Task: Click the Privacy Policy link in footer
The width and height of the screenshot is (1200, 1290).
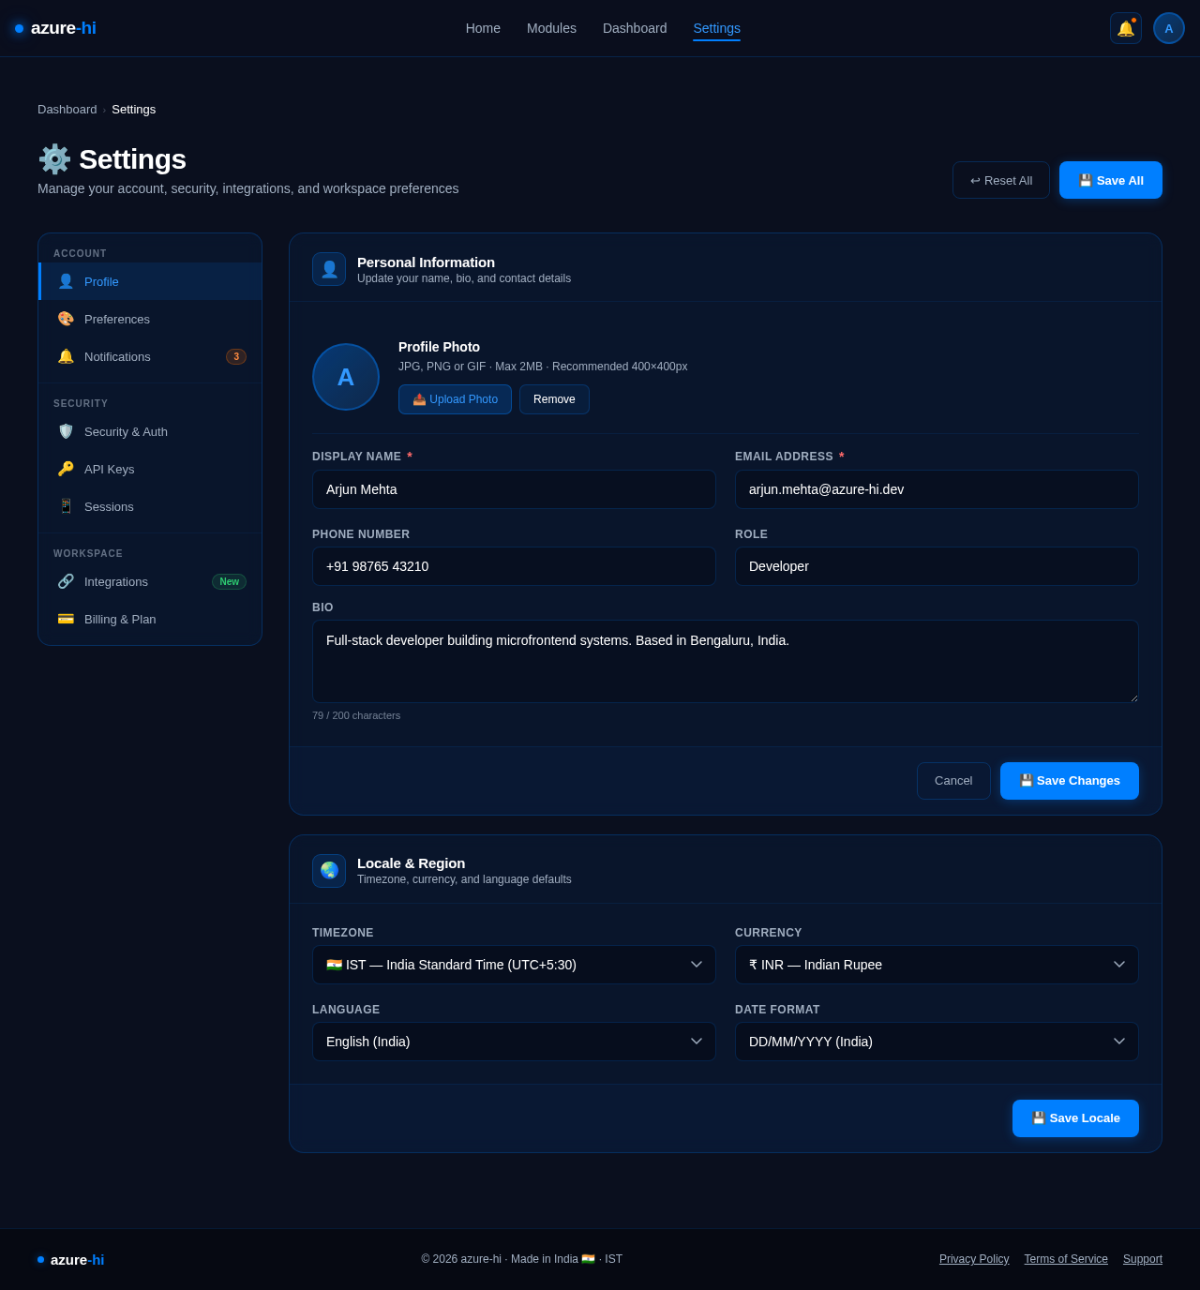Action: (973, 1259)
